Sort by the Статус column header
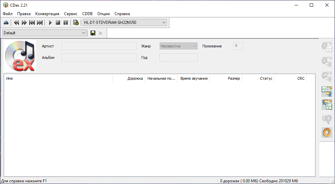This screenshot has height=184, width=335. tap(258, 79)
